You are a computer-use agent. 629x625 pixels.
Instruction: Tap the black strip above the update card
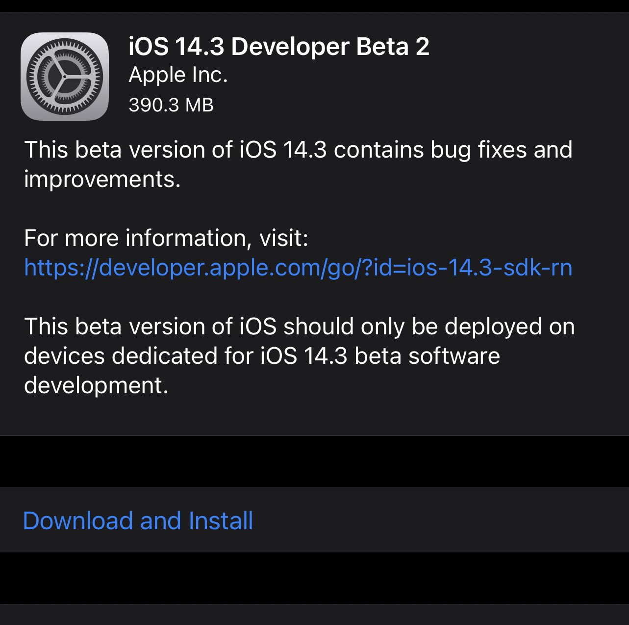(314, 5)
